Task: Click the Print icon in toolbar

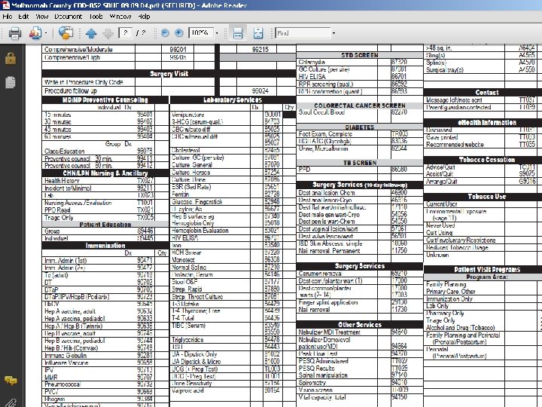Action: pos(14,33)
